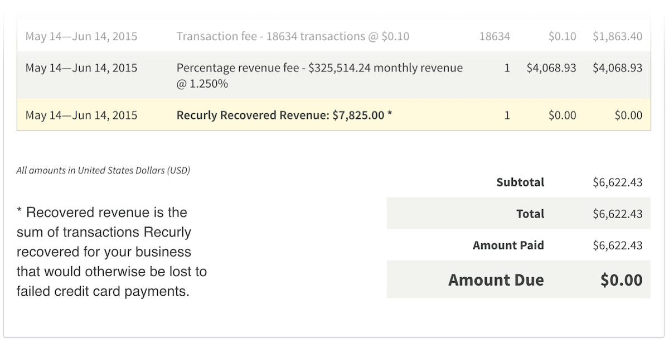Select the Subtotal amount $6,622.43

point(617,182)
